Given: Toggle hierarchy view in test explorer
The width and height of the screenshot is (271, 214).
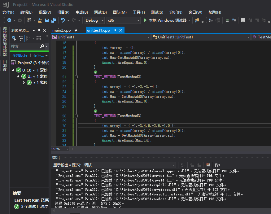Looking at the screenshot, I should pos(21,38).
